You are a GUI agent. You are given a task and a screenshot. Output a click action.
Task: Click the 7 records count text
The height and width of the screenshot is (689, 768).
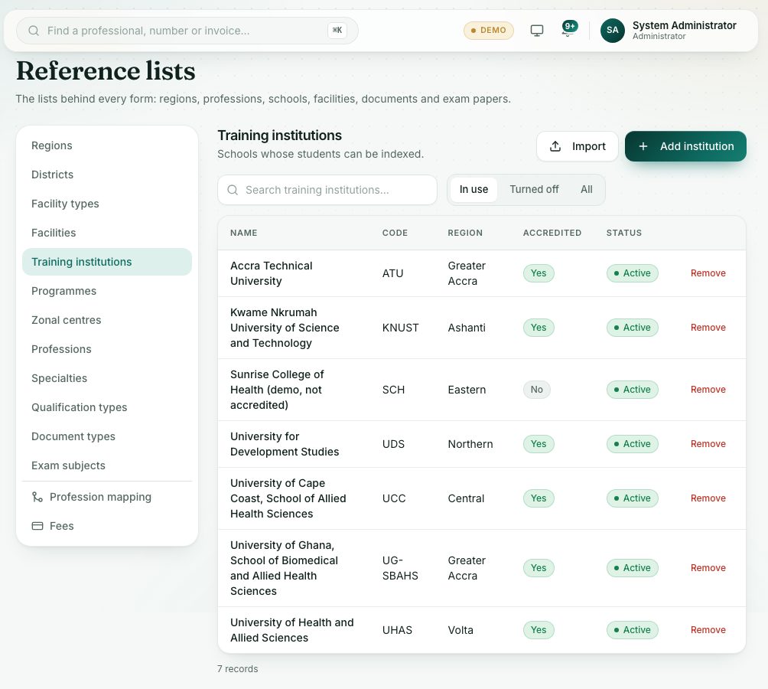238,669
